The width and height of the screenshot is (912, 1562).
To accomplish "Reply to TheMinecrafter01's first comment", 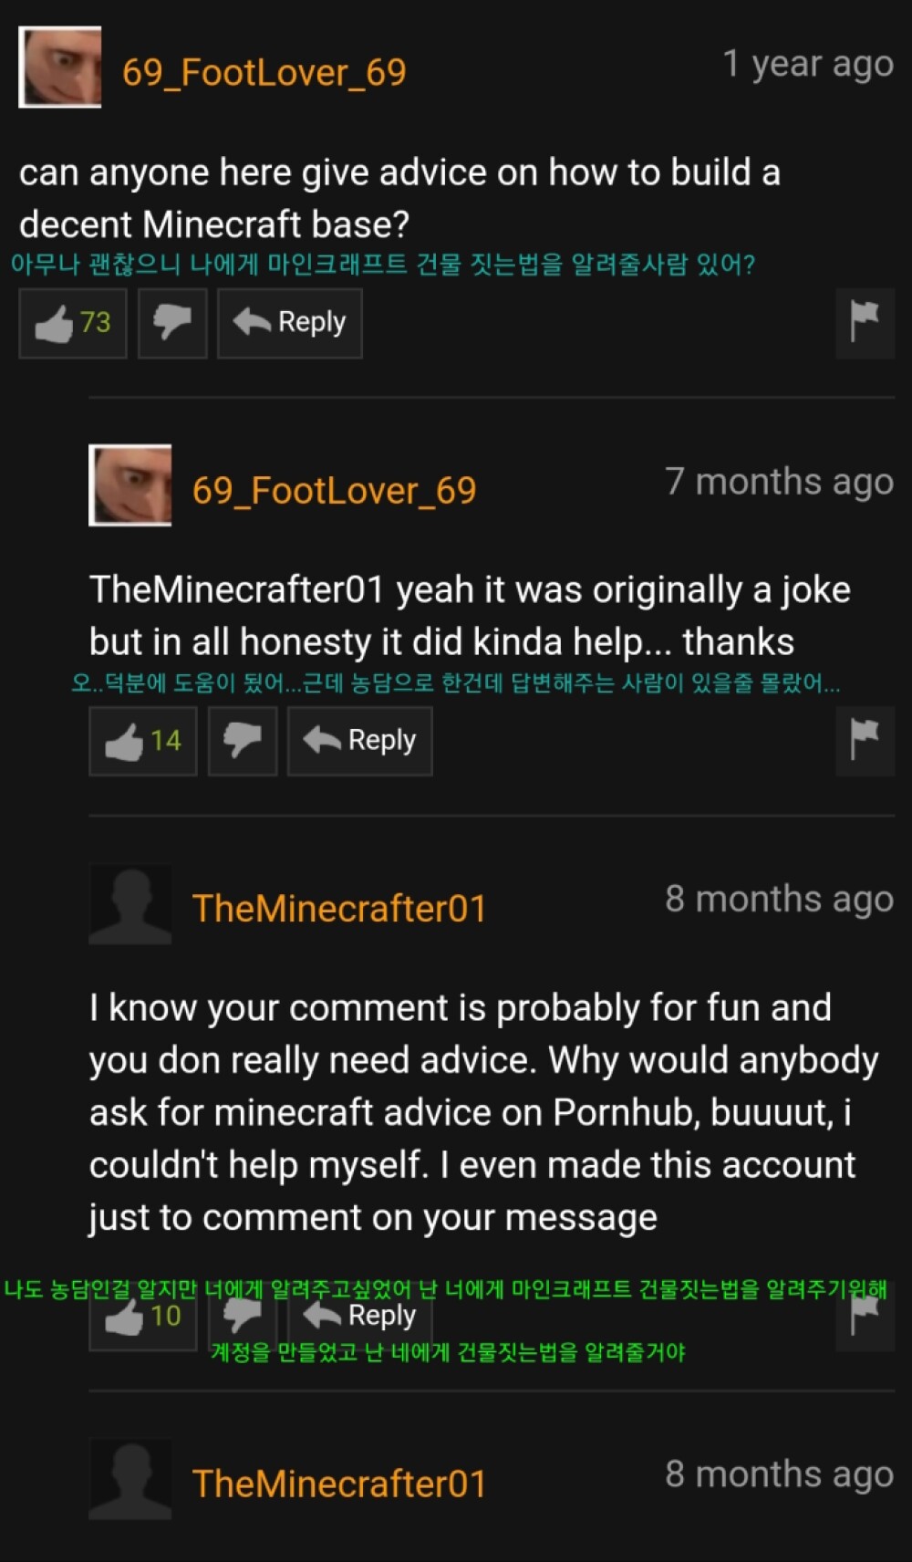I will [x=359, y=1317].
